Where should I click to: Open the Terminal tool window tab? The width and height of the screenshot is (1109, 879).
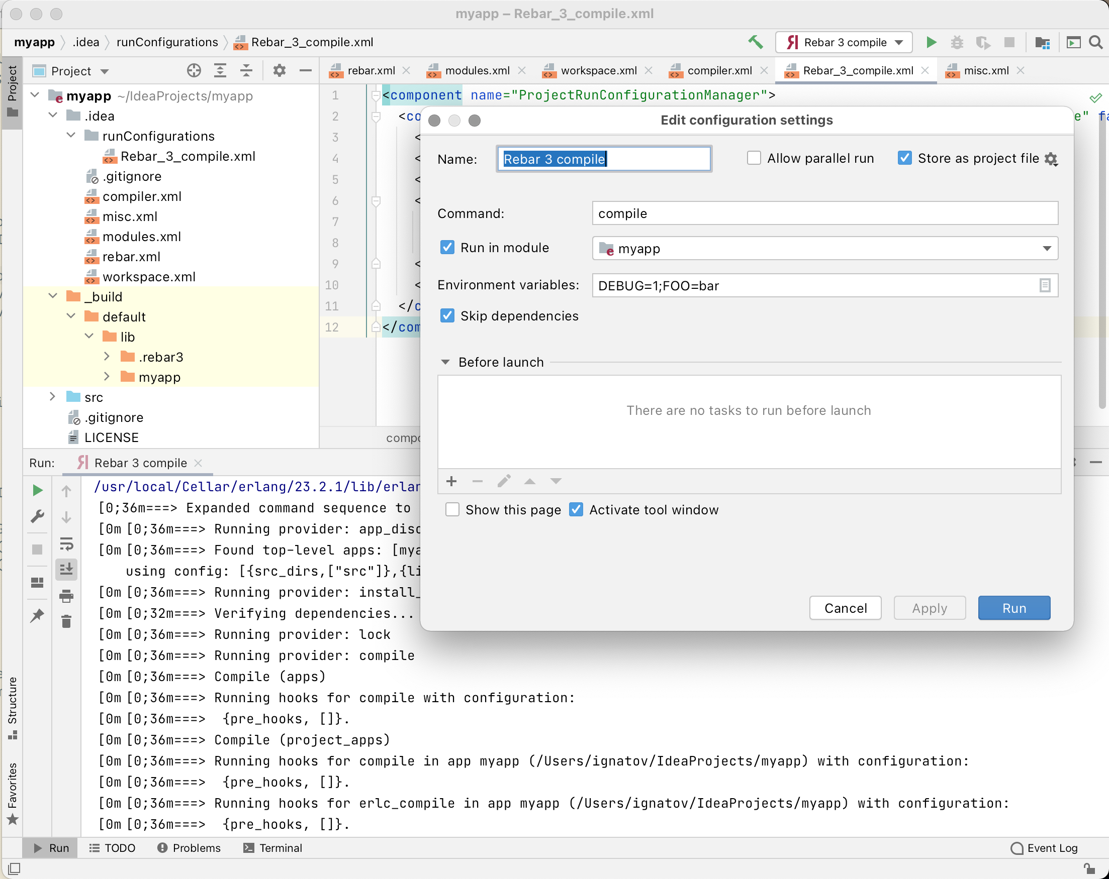273,848
